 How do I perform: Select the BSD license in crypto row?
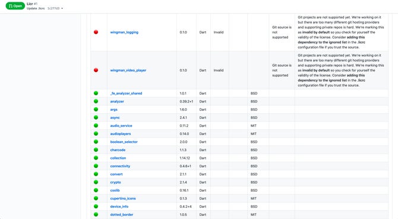[254, 182]
